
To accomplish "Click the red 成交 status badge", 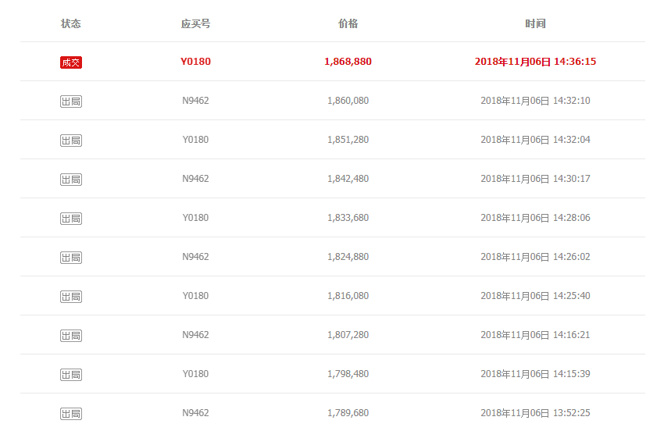I will [71, 62].
